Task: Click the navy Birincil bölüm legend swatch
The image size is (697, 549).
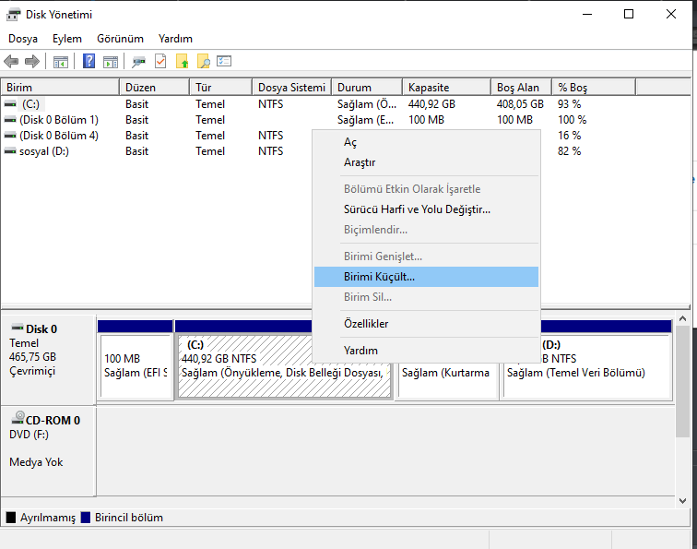Action: click(86, 518)
